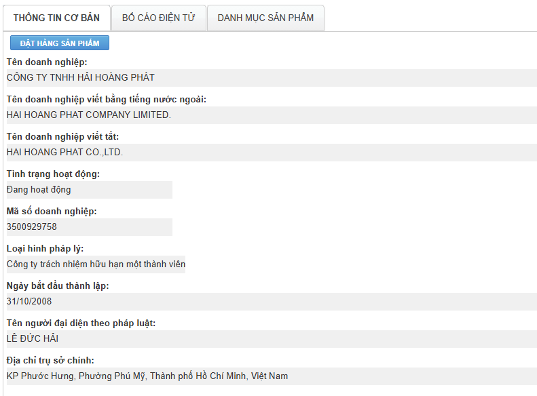Click the founding date 31/10/2008
This screenshot has height=396, width=537.
pos(29,302)
